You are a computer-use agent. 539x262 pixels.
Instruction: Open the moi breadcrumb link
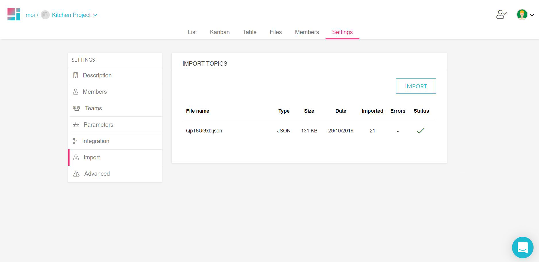pyautogui.click(x=30, y=15)
